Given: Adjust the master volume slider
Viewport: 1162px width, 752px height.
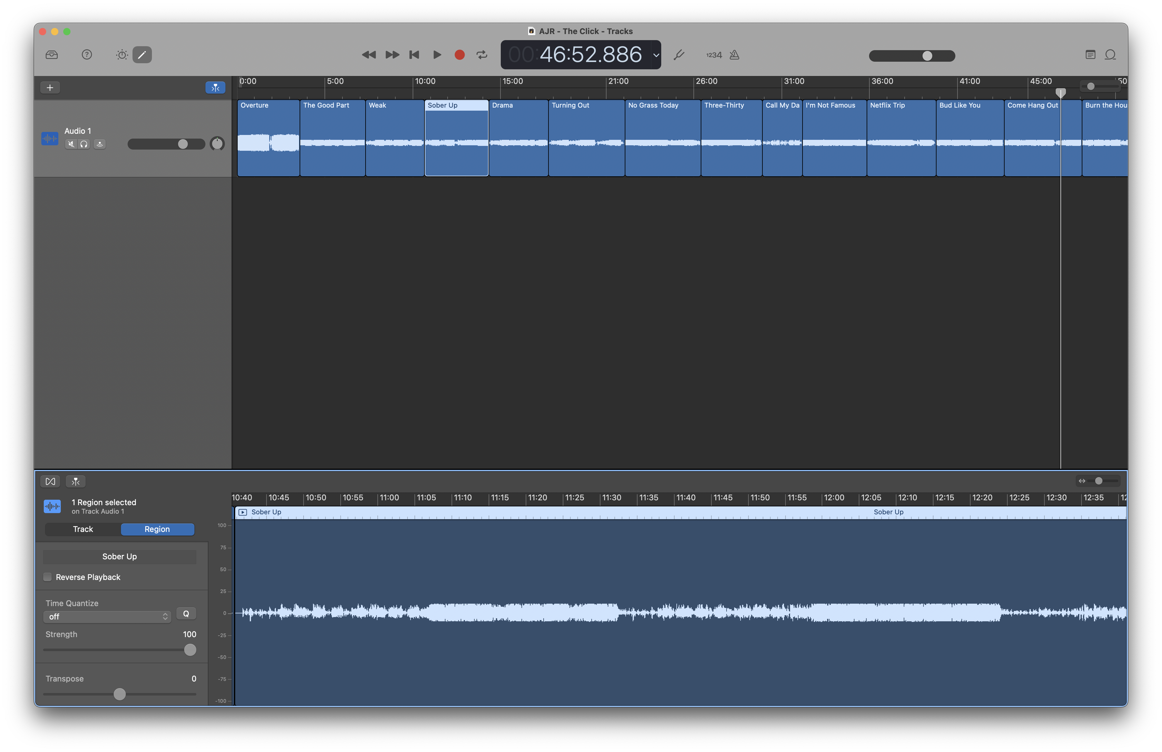Looking at the screenshot, I should [912, 56].
